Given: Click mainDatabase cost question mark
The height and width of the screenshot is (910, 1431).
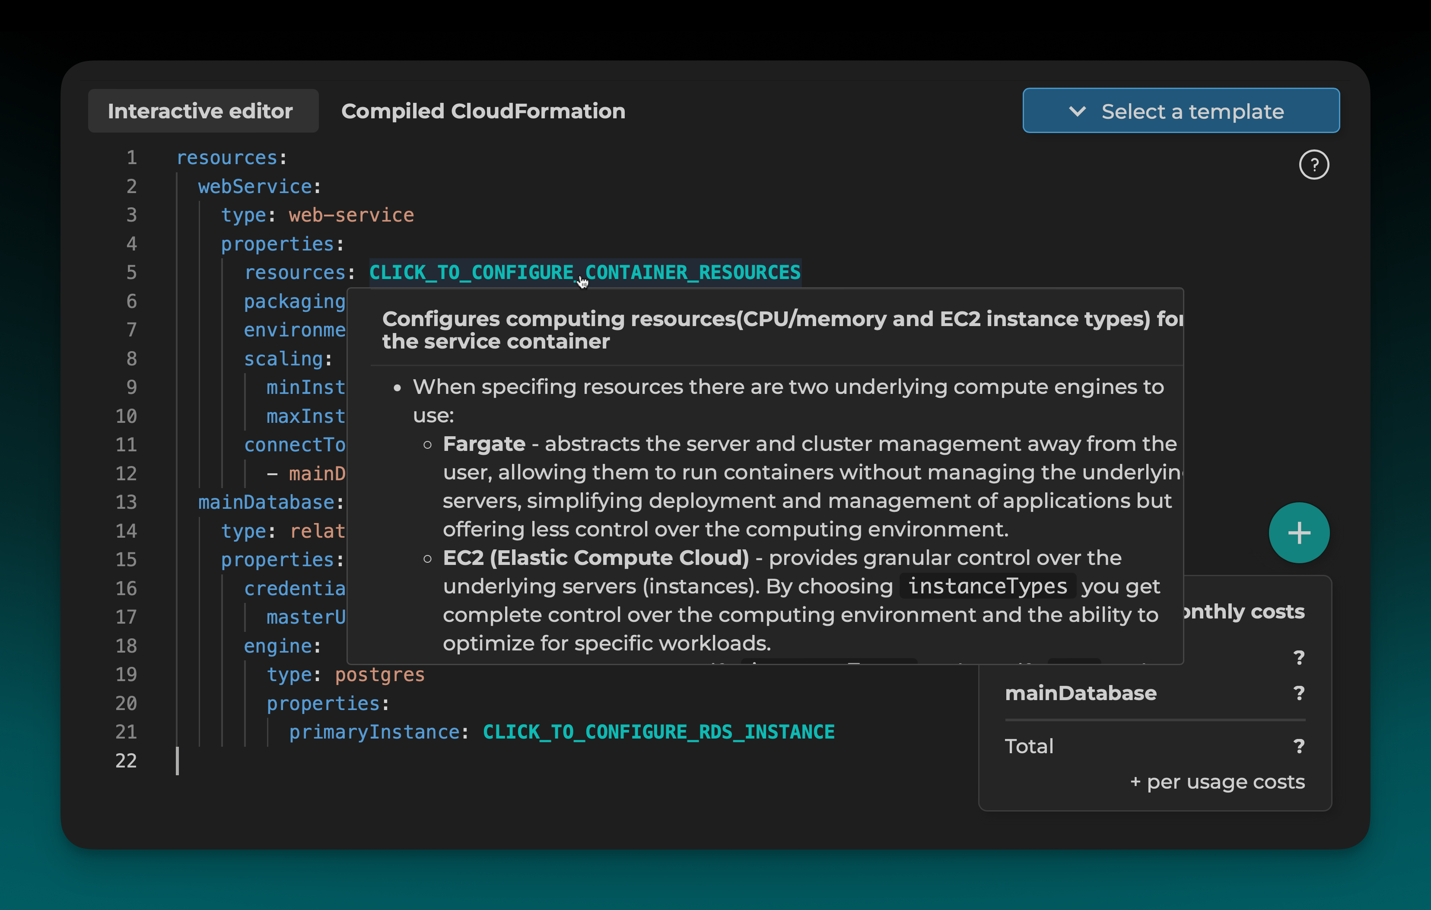Looking at the screenshot, I should (1299, 693).
